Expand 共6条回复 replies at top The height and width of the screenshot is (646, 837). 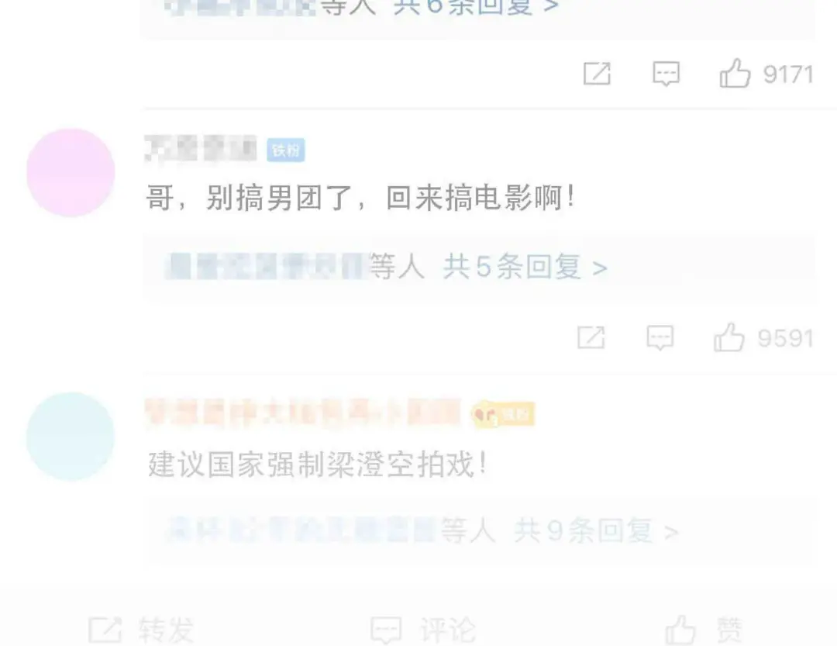coord(476,6)
